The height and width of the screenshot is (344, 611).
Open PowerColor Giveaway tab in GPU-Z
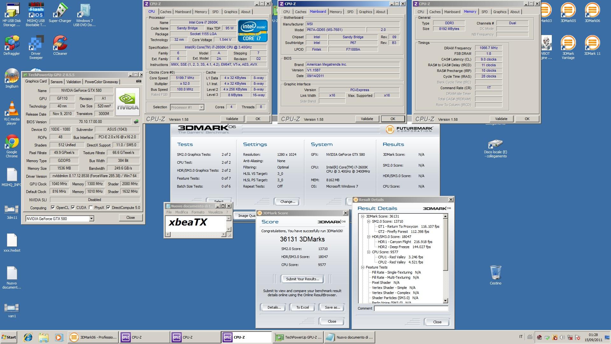pyautogui.click(x=101, y=82)
